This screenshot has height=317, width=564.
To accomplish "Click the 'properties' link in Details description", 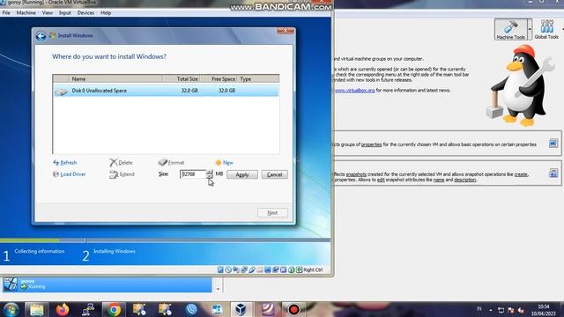I will [371, 144].
